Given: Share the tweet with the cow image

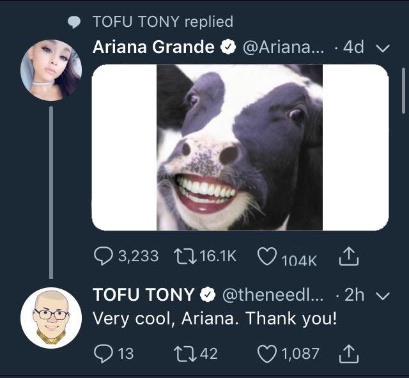Looking at the screenshot, I should (348, 257).
